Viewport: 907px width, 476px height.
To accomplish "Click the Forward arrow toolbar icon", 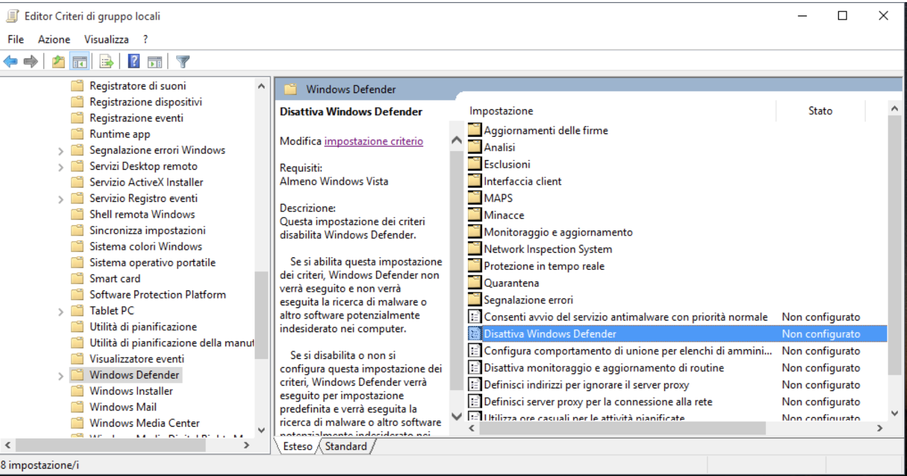I will [31, 62].
